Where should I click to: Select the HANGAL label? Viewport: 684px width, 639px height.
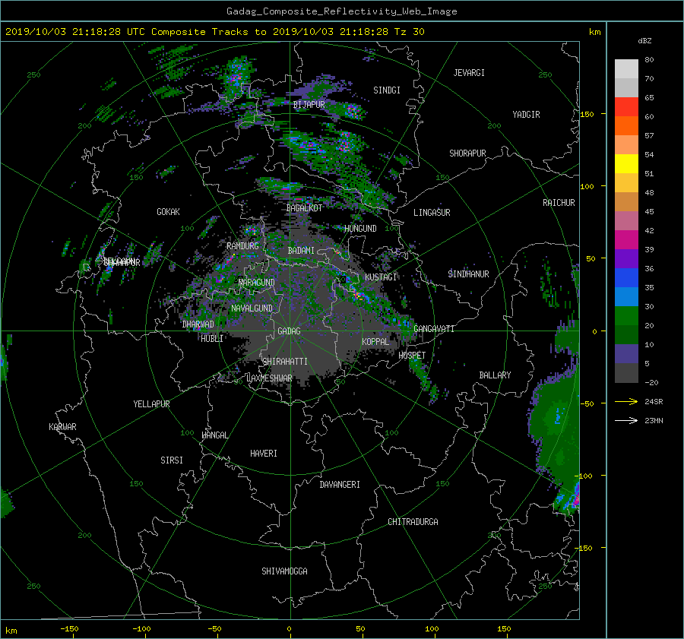(214, 435)
